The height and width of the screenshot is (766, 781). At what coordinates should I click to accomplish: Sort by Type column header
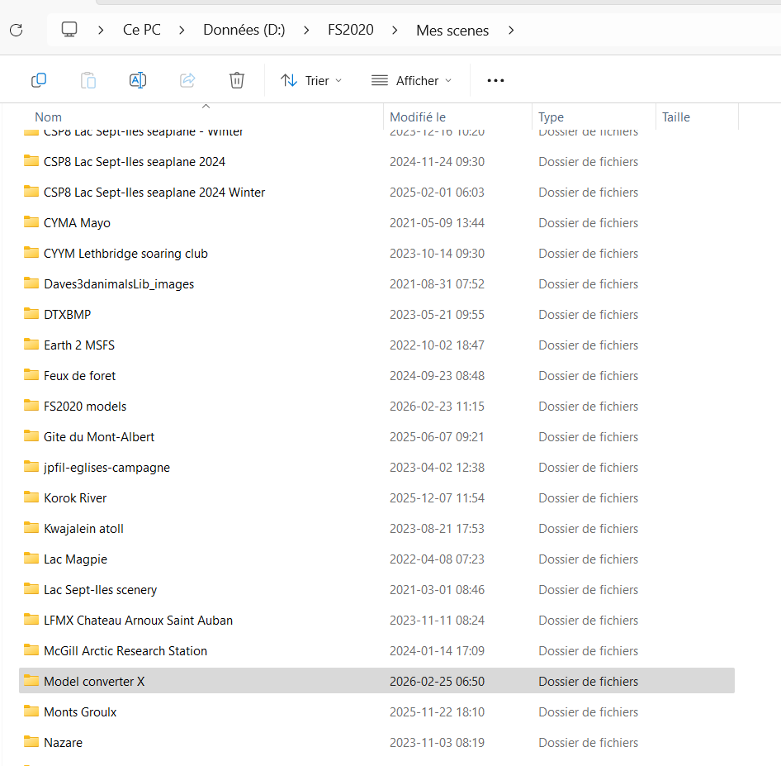click(551, 117)
